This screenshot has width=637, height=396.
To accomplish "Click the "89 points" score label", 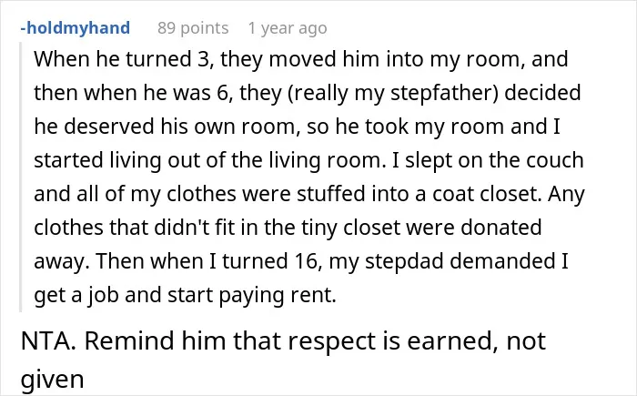I will click(x=193, y=28).
